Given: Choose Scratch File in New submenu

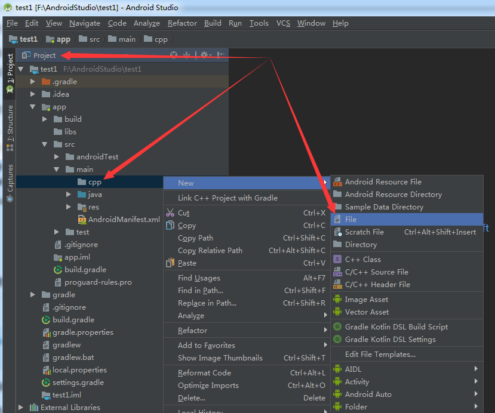Looking at the screenshot, I should click(x=407, y=232).
